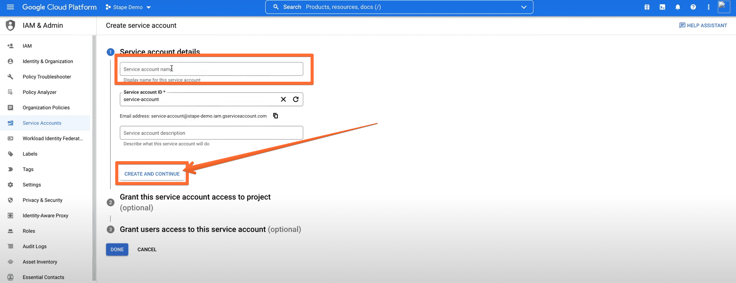The width and height of the screenshot is (736, 283).
Task: Click the Policy Troubleshooter wrench icon
Action: coord(10,77)
